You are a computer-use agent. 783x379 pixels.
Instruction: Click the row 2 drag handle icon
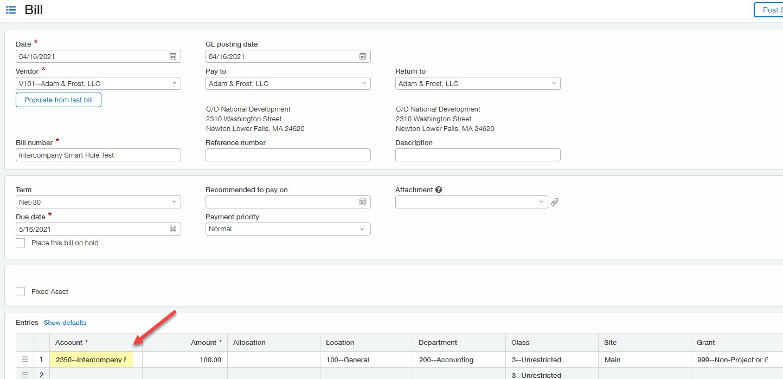[24, 374]
